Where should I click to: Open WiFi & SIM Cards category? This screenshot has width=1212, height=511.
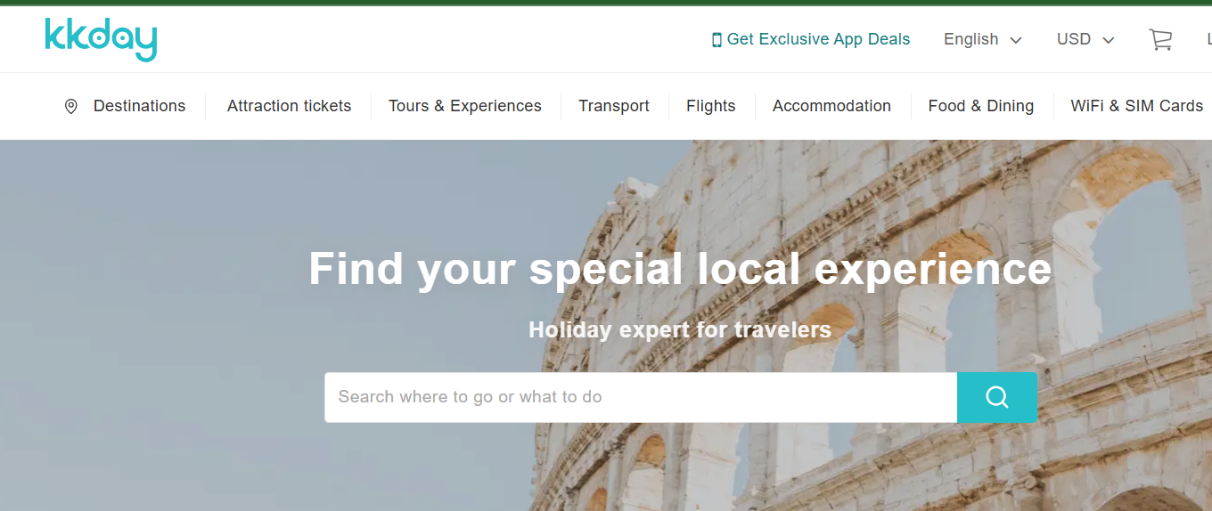point(1137,106)
